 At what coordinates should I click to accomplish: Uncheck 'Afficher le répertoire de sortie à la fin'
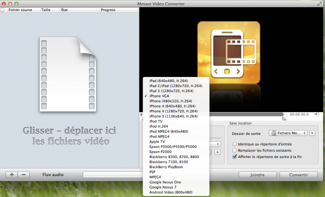(234, 157)
